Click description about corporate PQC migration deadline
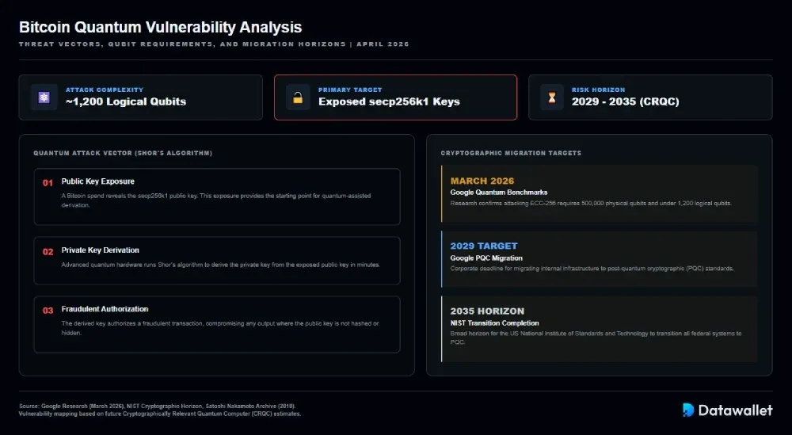This screenshot has width=792, height=435. pos(592,269)
